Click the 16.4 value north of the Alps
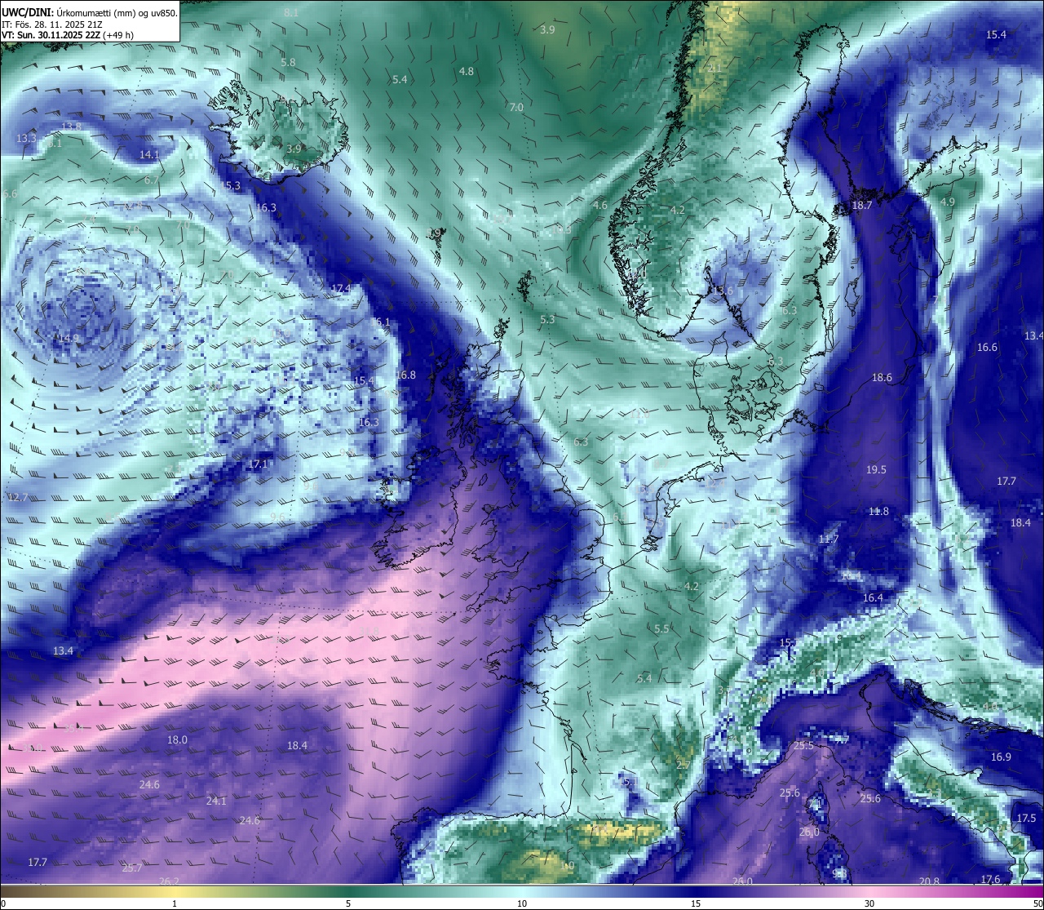Image resolution: width=1044 pixels, height=910 pixels. pos(873,598)
